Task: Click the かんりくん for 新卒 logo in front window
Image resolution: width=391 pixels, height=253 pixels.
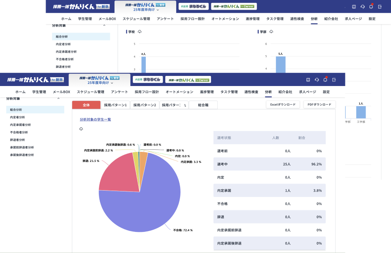Action: (36, 80)
